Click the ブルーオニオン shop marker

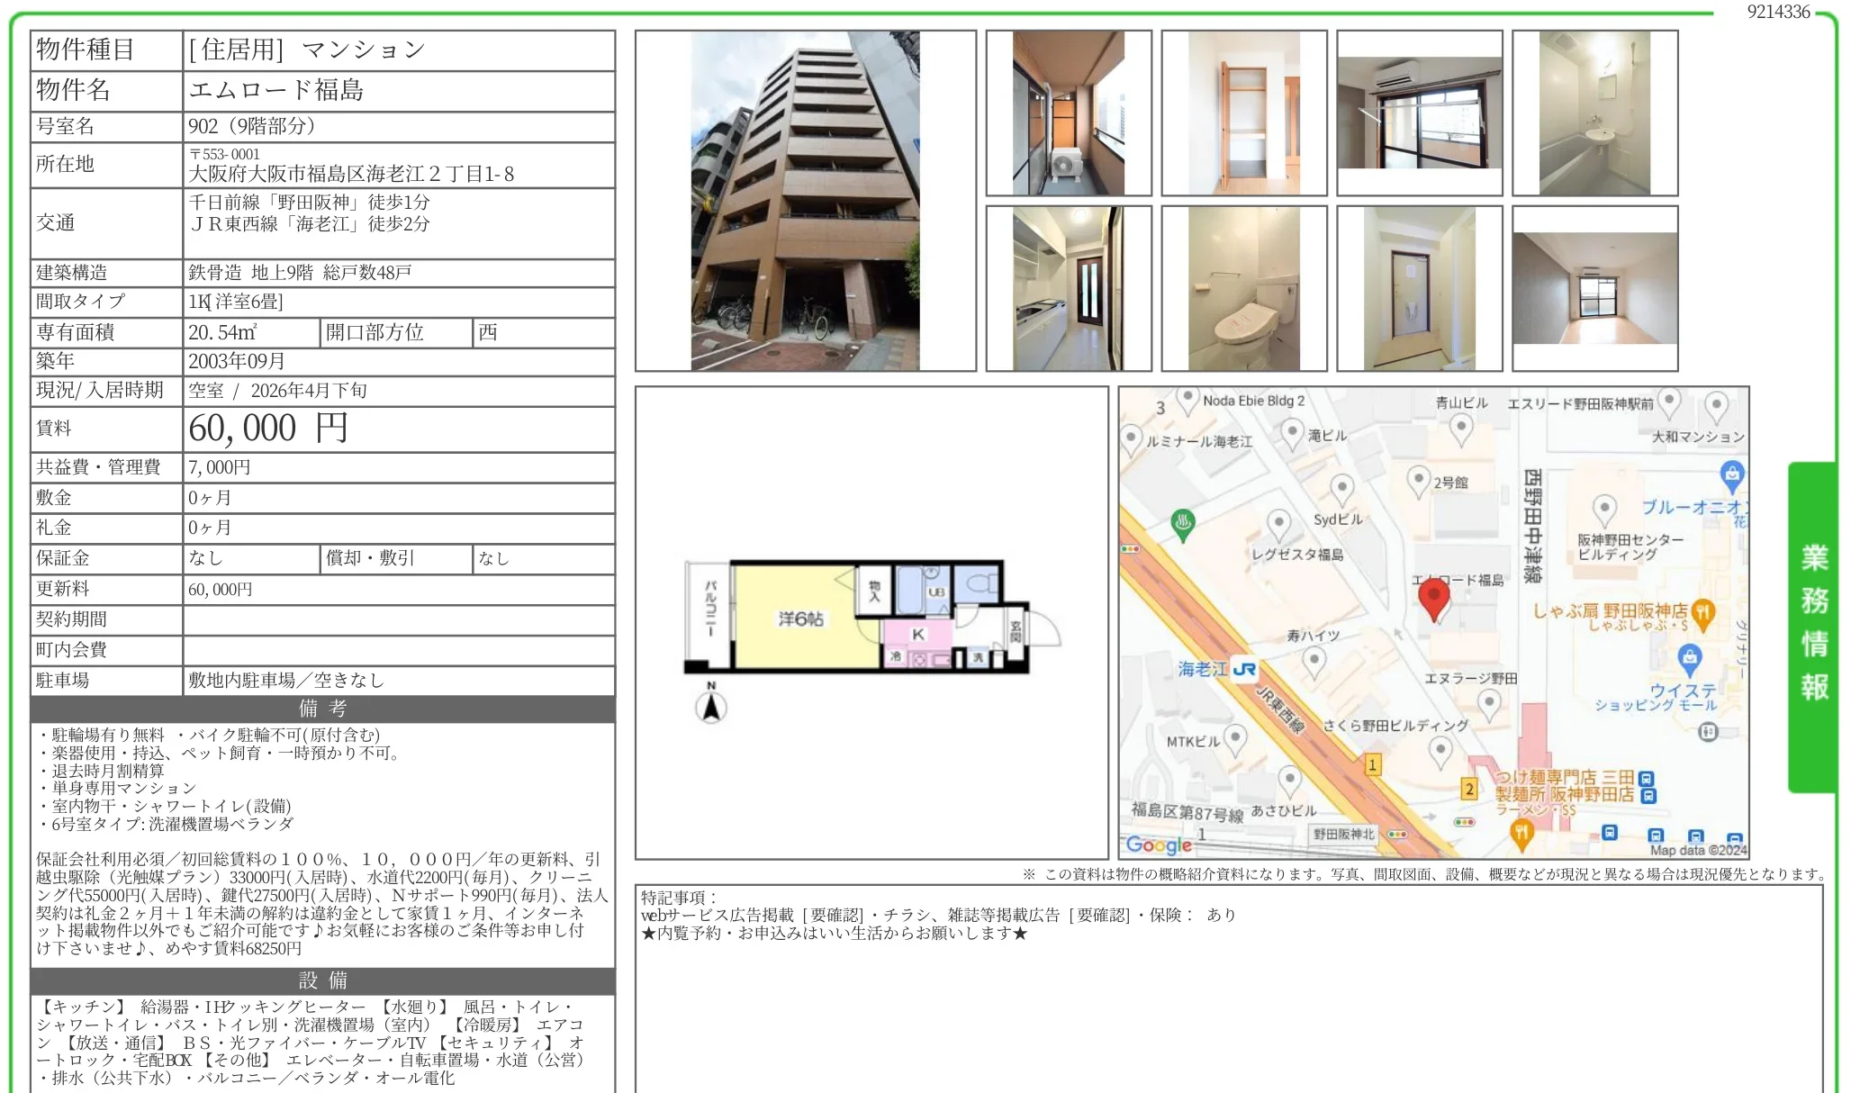[x=1731, y=474]
